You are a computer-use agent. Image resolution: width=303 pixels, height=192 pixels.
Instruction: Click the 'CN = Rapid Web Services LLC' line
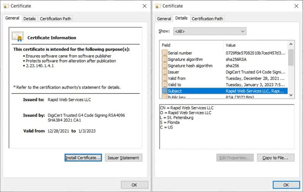(187, 108)
